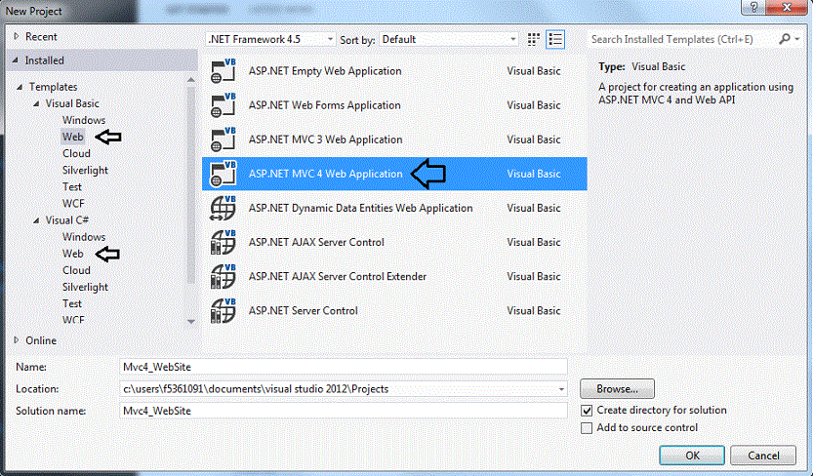
Task: Click the ASP.NET Web Forms Application template icon
Action: point(223,105)
